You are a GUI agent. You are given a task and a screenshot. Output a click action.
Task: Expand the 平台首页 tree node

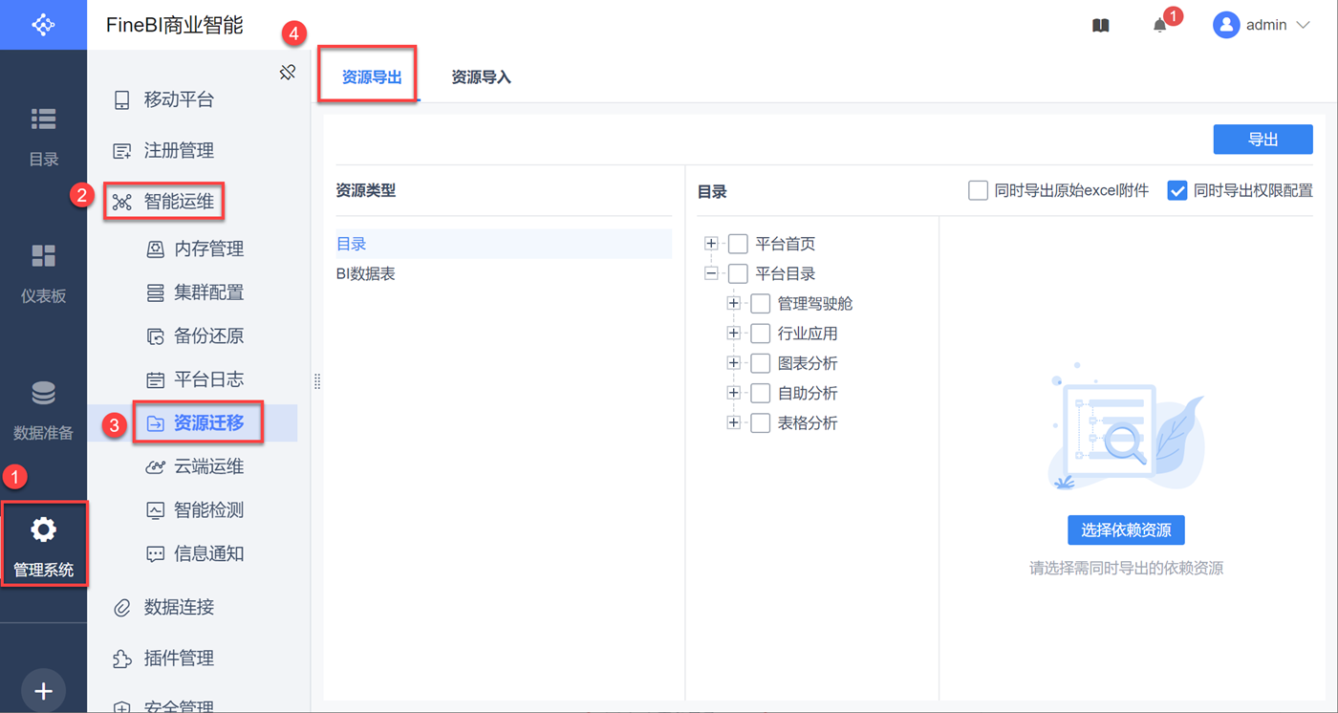pyautogui.click(x=711, y=244)
